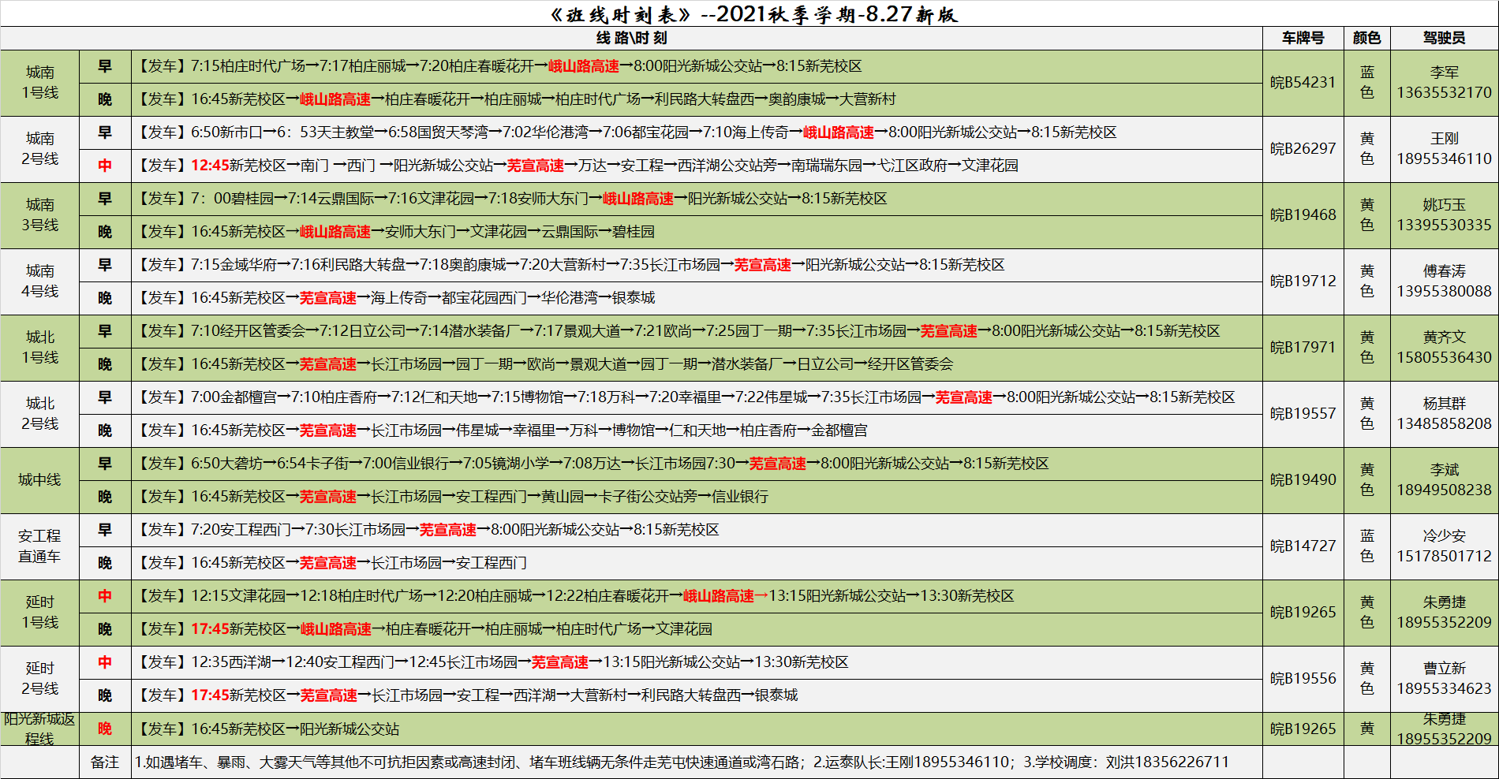Click plate number 皖B19557
Image resolution: width=1499 pixels, height=779 pixels.
[1303, 414]
